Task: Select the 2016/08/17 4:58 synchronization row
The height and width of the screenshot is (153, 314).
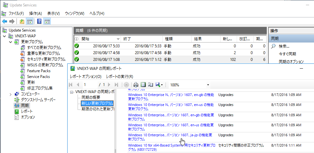Action: (x=170, y=53)
